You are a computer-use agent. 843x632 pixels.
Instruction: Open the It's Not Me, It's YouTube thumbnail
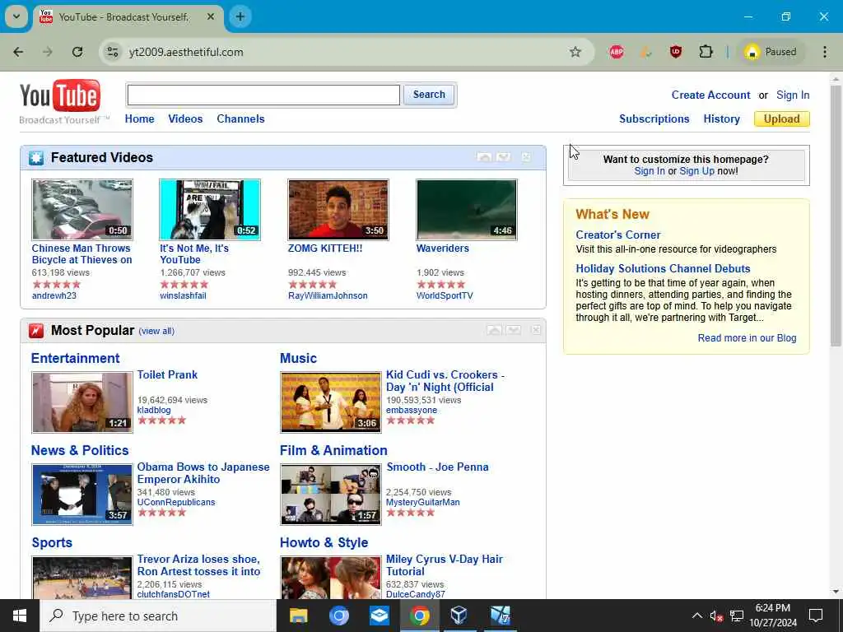point(210,210)
